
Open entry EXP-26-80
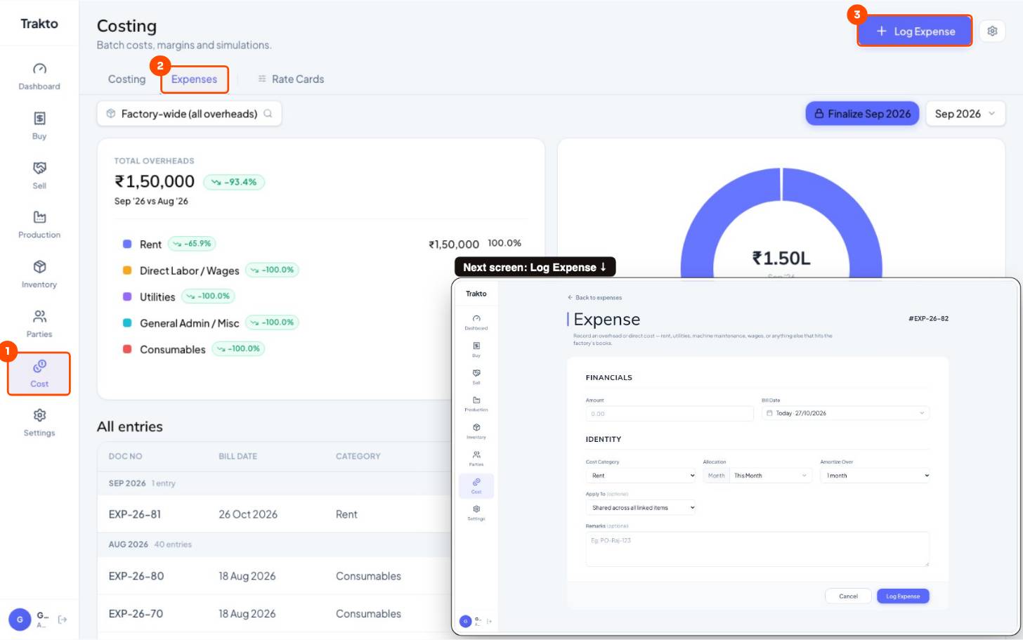[136, 576]
